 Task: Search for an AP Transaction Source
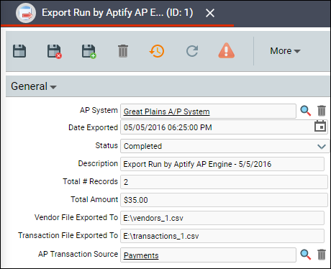tap(306, 255)
